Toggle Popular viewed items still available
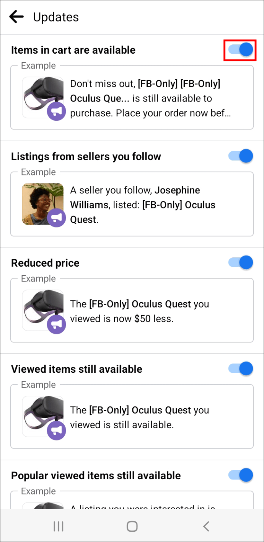This screenshot has height=542, width=264. [241, 475]
